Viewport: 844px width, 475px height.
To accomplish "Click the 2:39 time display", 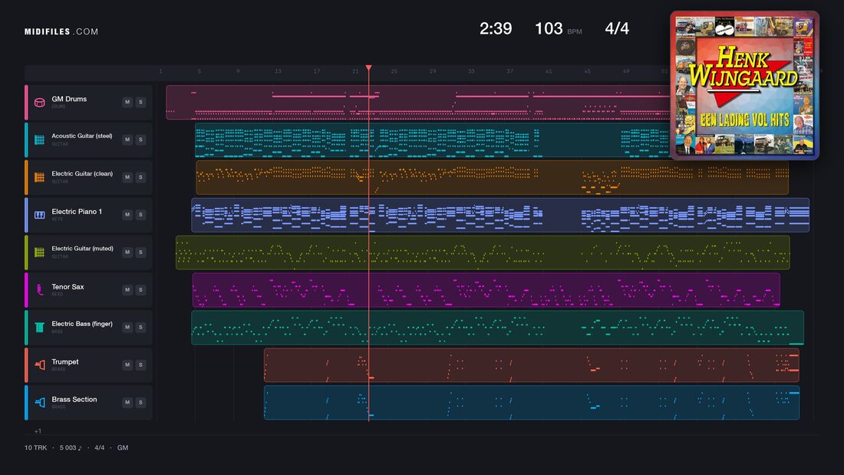I will click(496, 28).
